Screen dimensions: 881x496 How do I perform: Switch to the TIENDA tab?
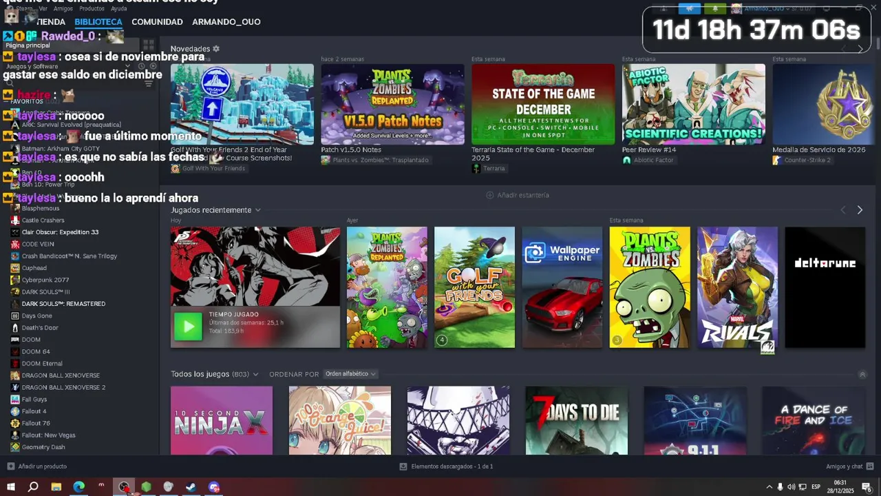click(51, 22)
